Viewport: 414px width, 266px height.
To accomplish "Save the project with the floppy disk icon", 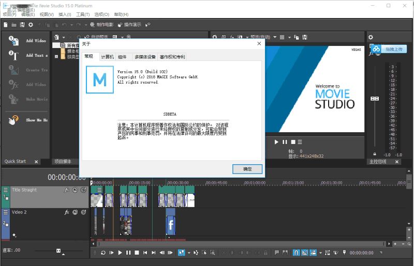I will coord(22,25).
